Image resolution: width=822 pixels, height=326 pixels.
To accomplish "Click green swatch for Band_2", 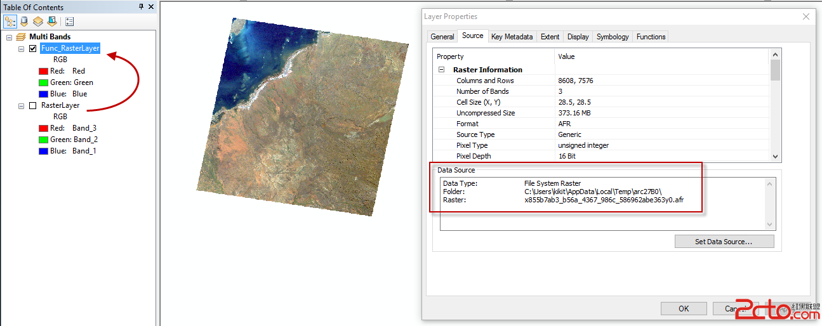I will [x=43, y=140].
